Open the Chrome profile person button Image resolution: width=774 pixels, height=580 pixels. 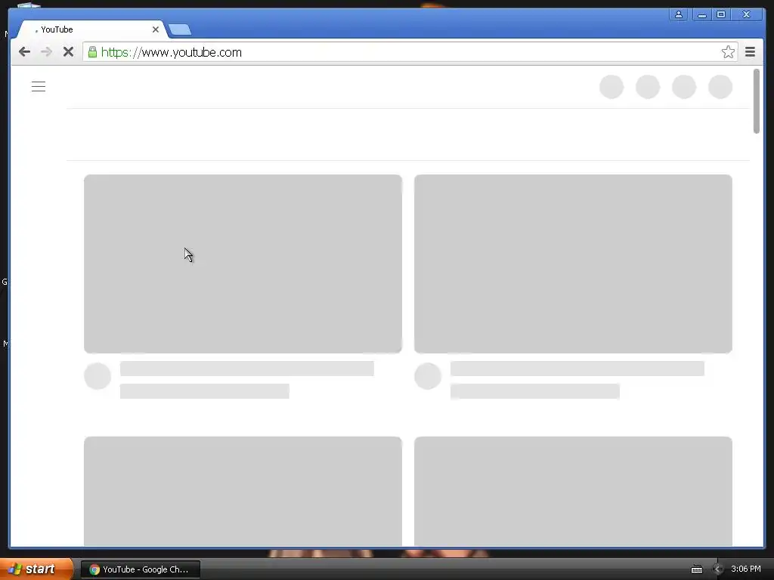tap(679, 15)
